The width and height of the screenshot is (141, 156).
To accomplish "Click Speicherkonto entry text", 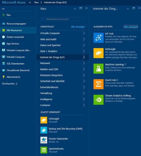I will (x=56, y=149).
